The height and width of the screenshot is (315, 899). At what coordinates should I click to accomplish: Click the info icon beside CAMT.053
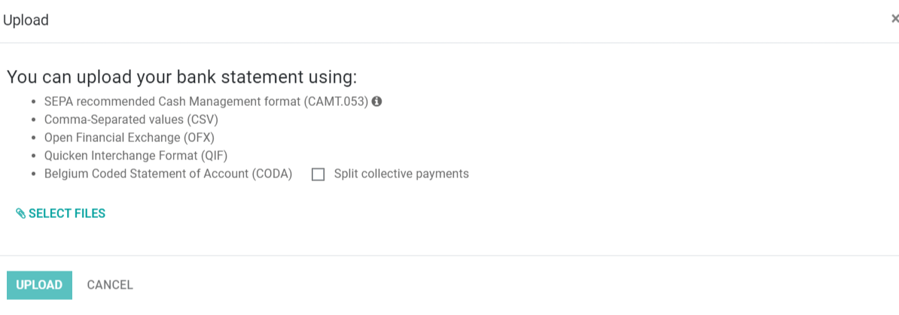pyautogui.click(x=377, y=101)
